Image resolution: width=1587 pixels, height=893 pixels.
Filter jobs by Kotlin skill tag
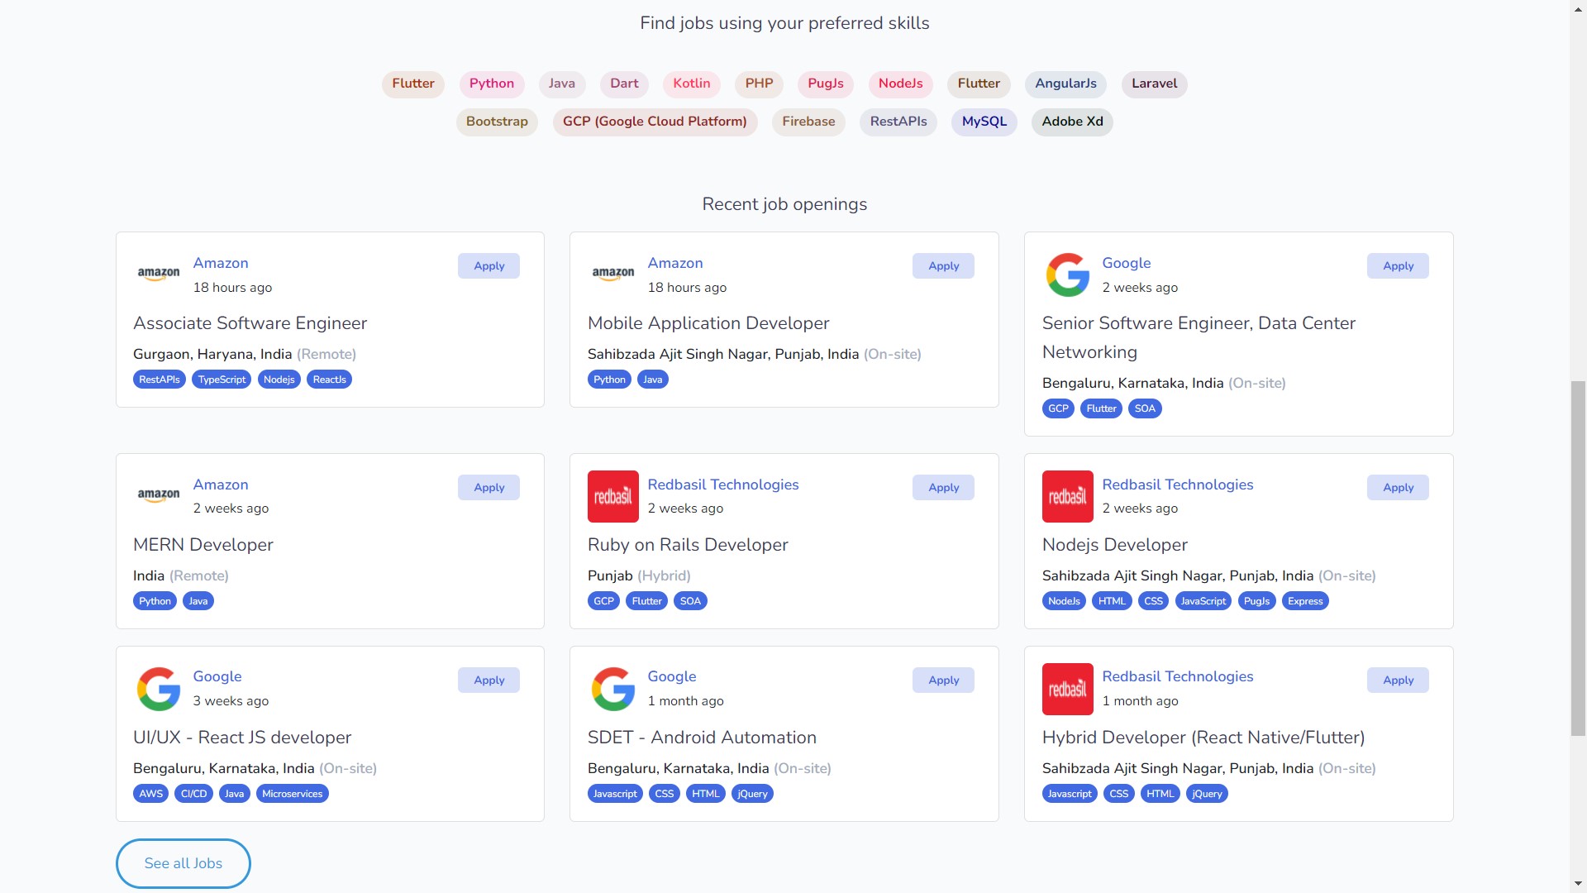691,84
